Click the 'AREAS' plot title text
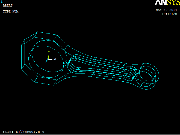Screen dimensions: 180x135 point(8,5)
